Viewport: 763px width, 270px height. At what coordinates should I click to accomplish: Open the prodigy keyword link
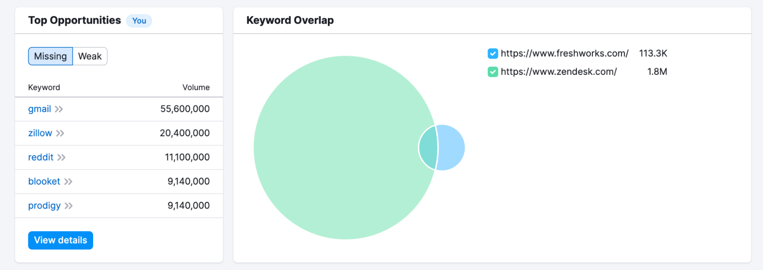(x=44, y=206)
